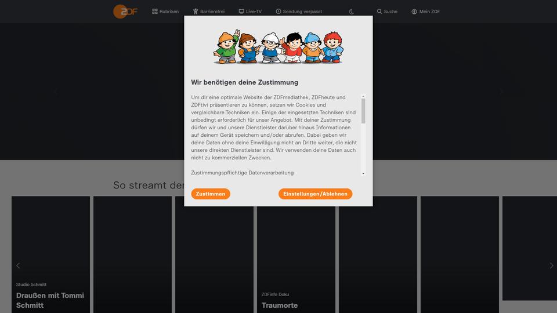Click the Live-TV monitor icon
This screenshot has height=313, width=557.
(x=241, y=12)
